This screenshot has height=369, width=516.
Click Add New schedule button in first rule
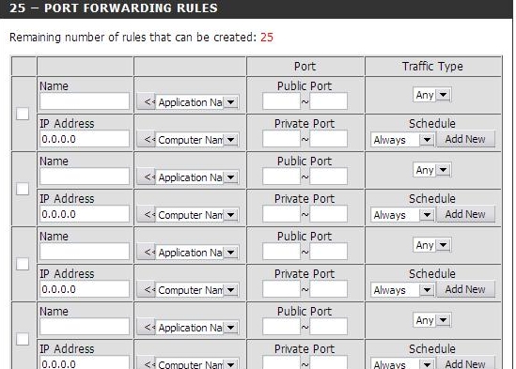[x=465, y=139]
